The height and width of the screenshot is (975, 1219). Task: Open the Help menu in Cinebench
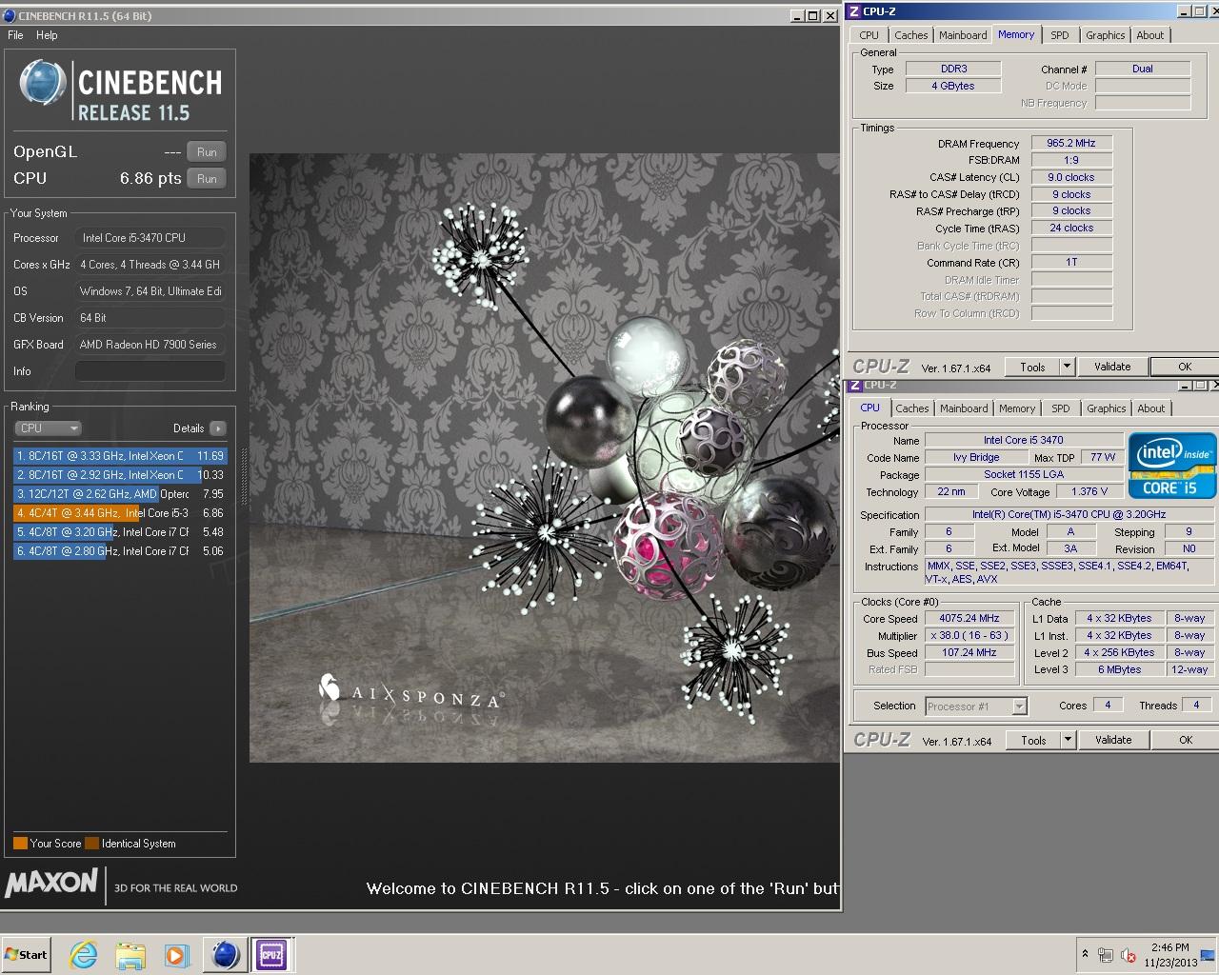pos(47,35)
